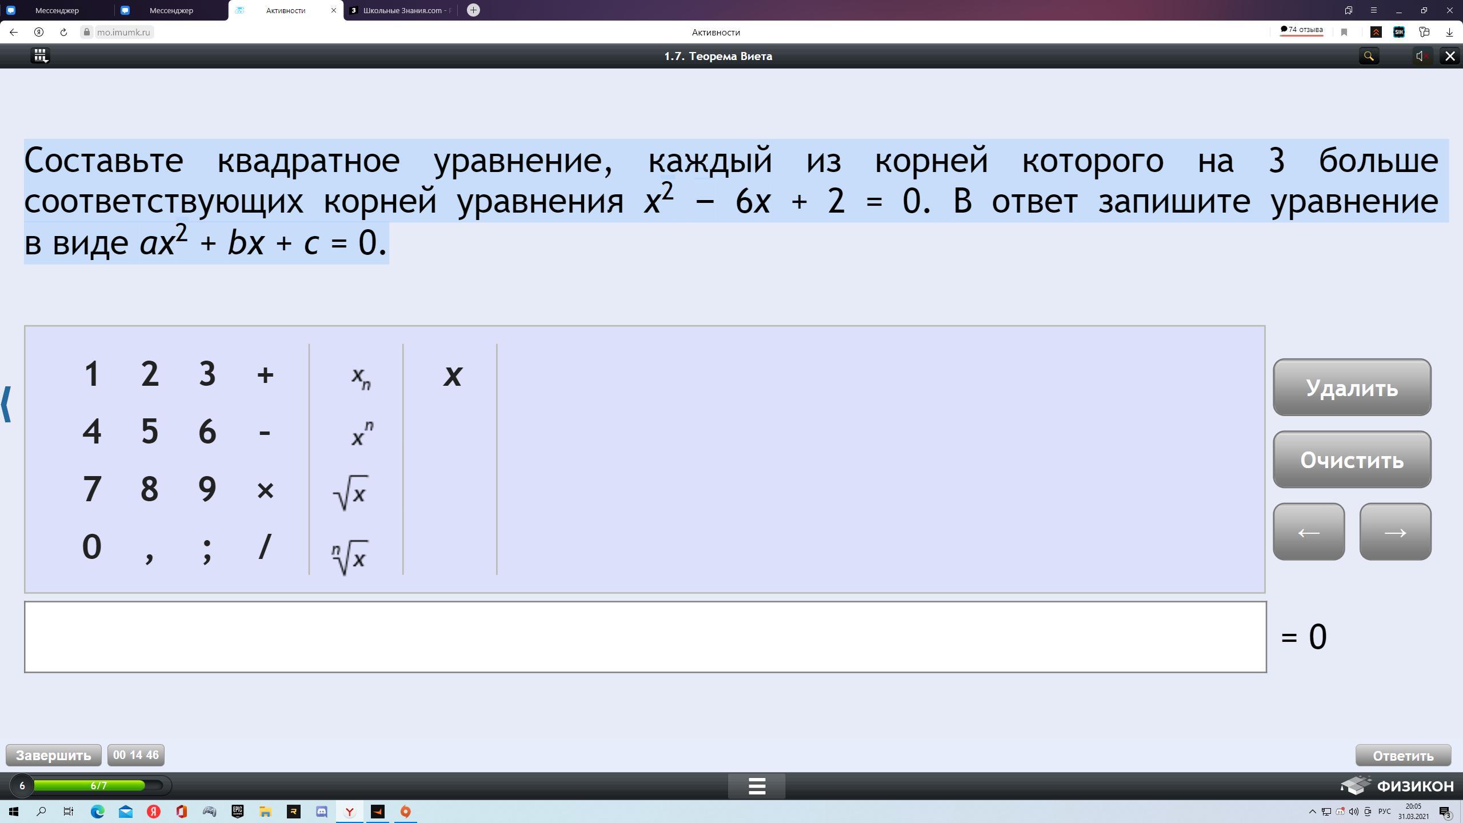Move cursor left with arrow button

point(1308,532)
